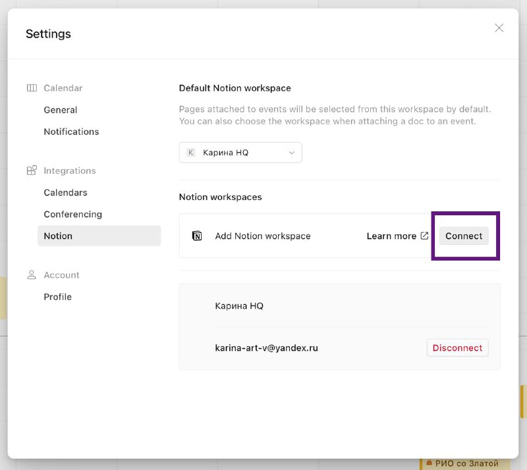Click the Notion logo icon
527x470 pixels.
click(197, 236)
